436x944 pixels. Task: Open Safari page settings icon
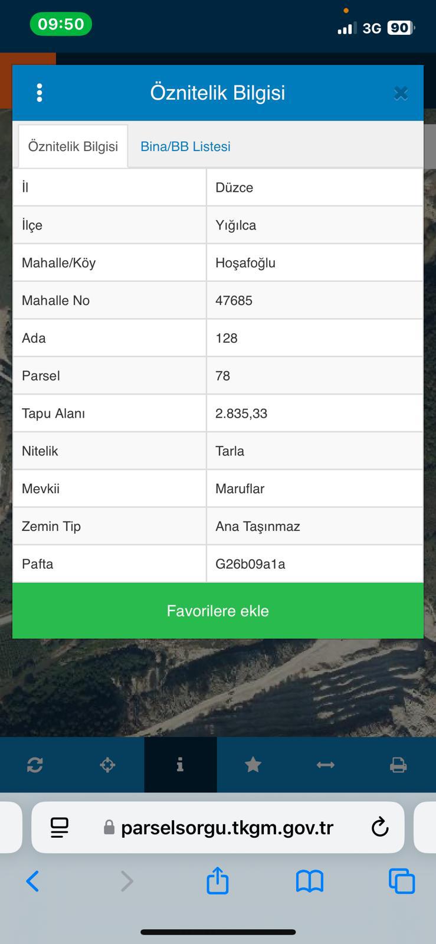tap(60, 827)
